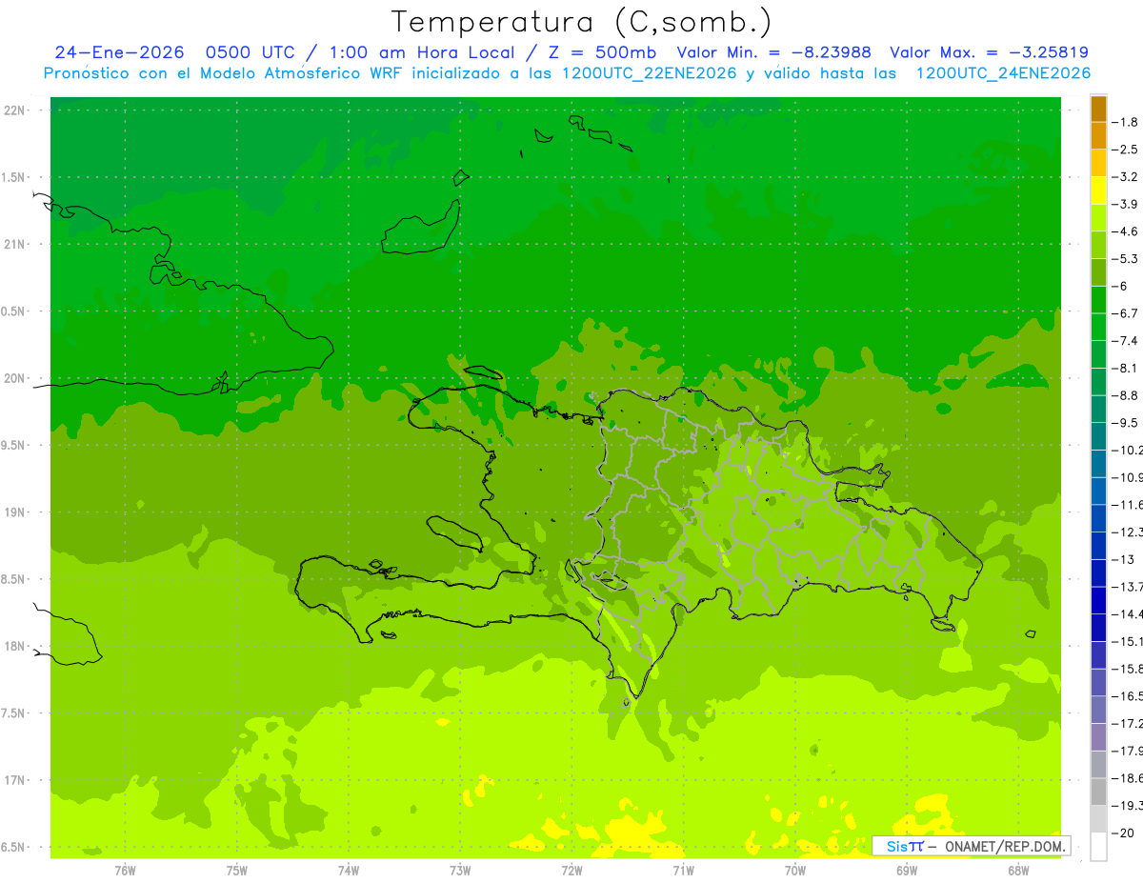Viewport: 1143px width, 883px height.
Task: Click the dark blue swatch between -13.7 and -14.4
Action: point(1098,599)
